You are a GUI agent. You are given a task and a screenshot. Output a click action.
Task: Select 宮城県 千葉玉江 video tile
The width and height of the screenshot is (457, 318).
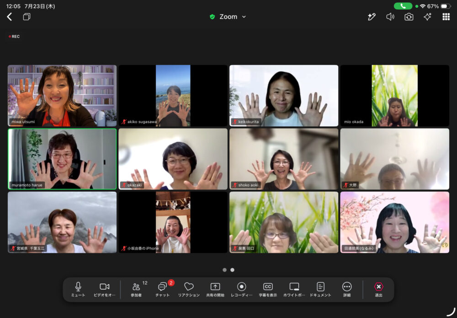62,222
